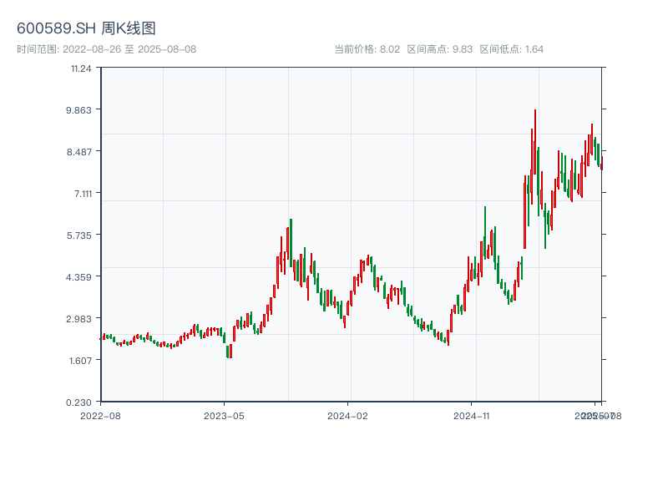Viewport: 668px width, 501px height.
Task: Click the chart title 600589.SH 周K线图
Action: pos(86,28)
